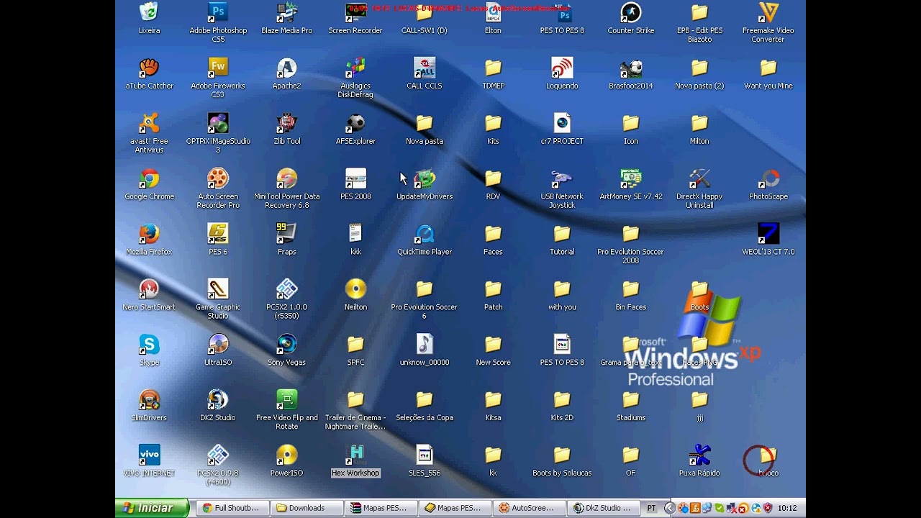The width and height of the screenshot is (921, 518).
Task: Open the Faces folder
Action: click(493, 234)
